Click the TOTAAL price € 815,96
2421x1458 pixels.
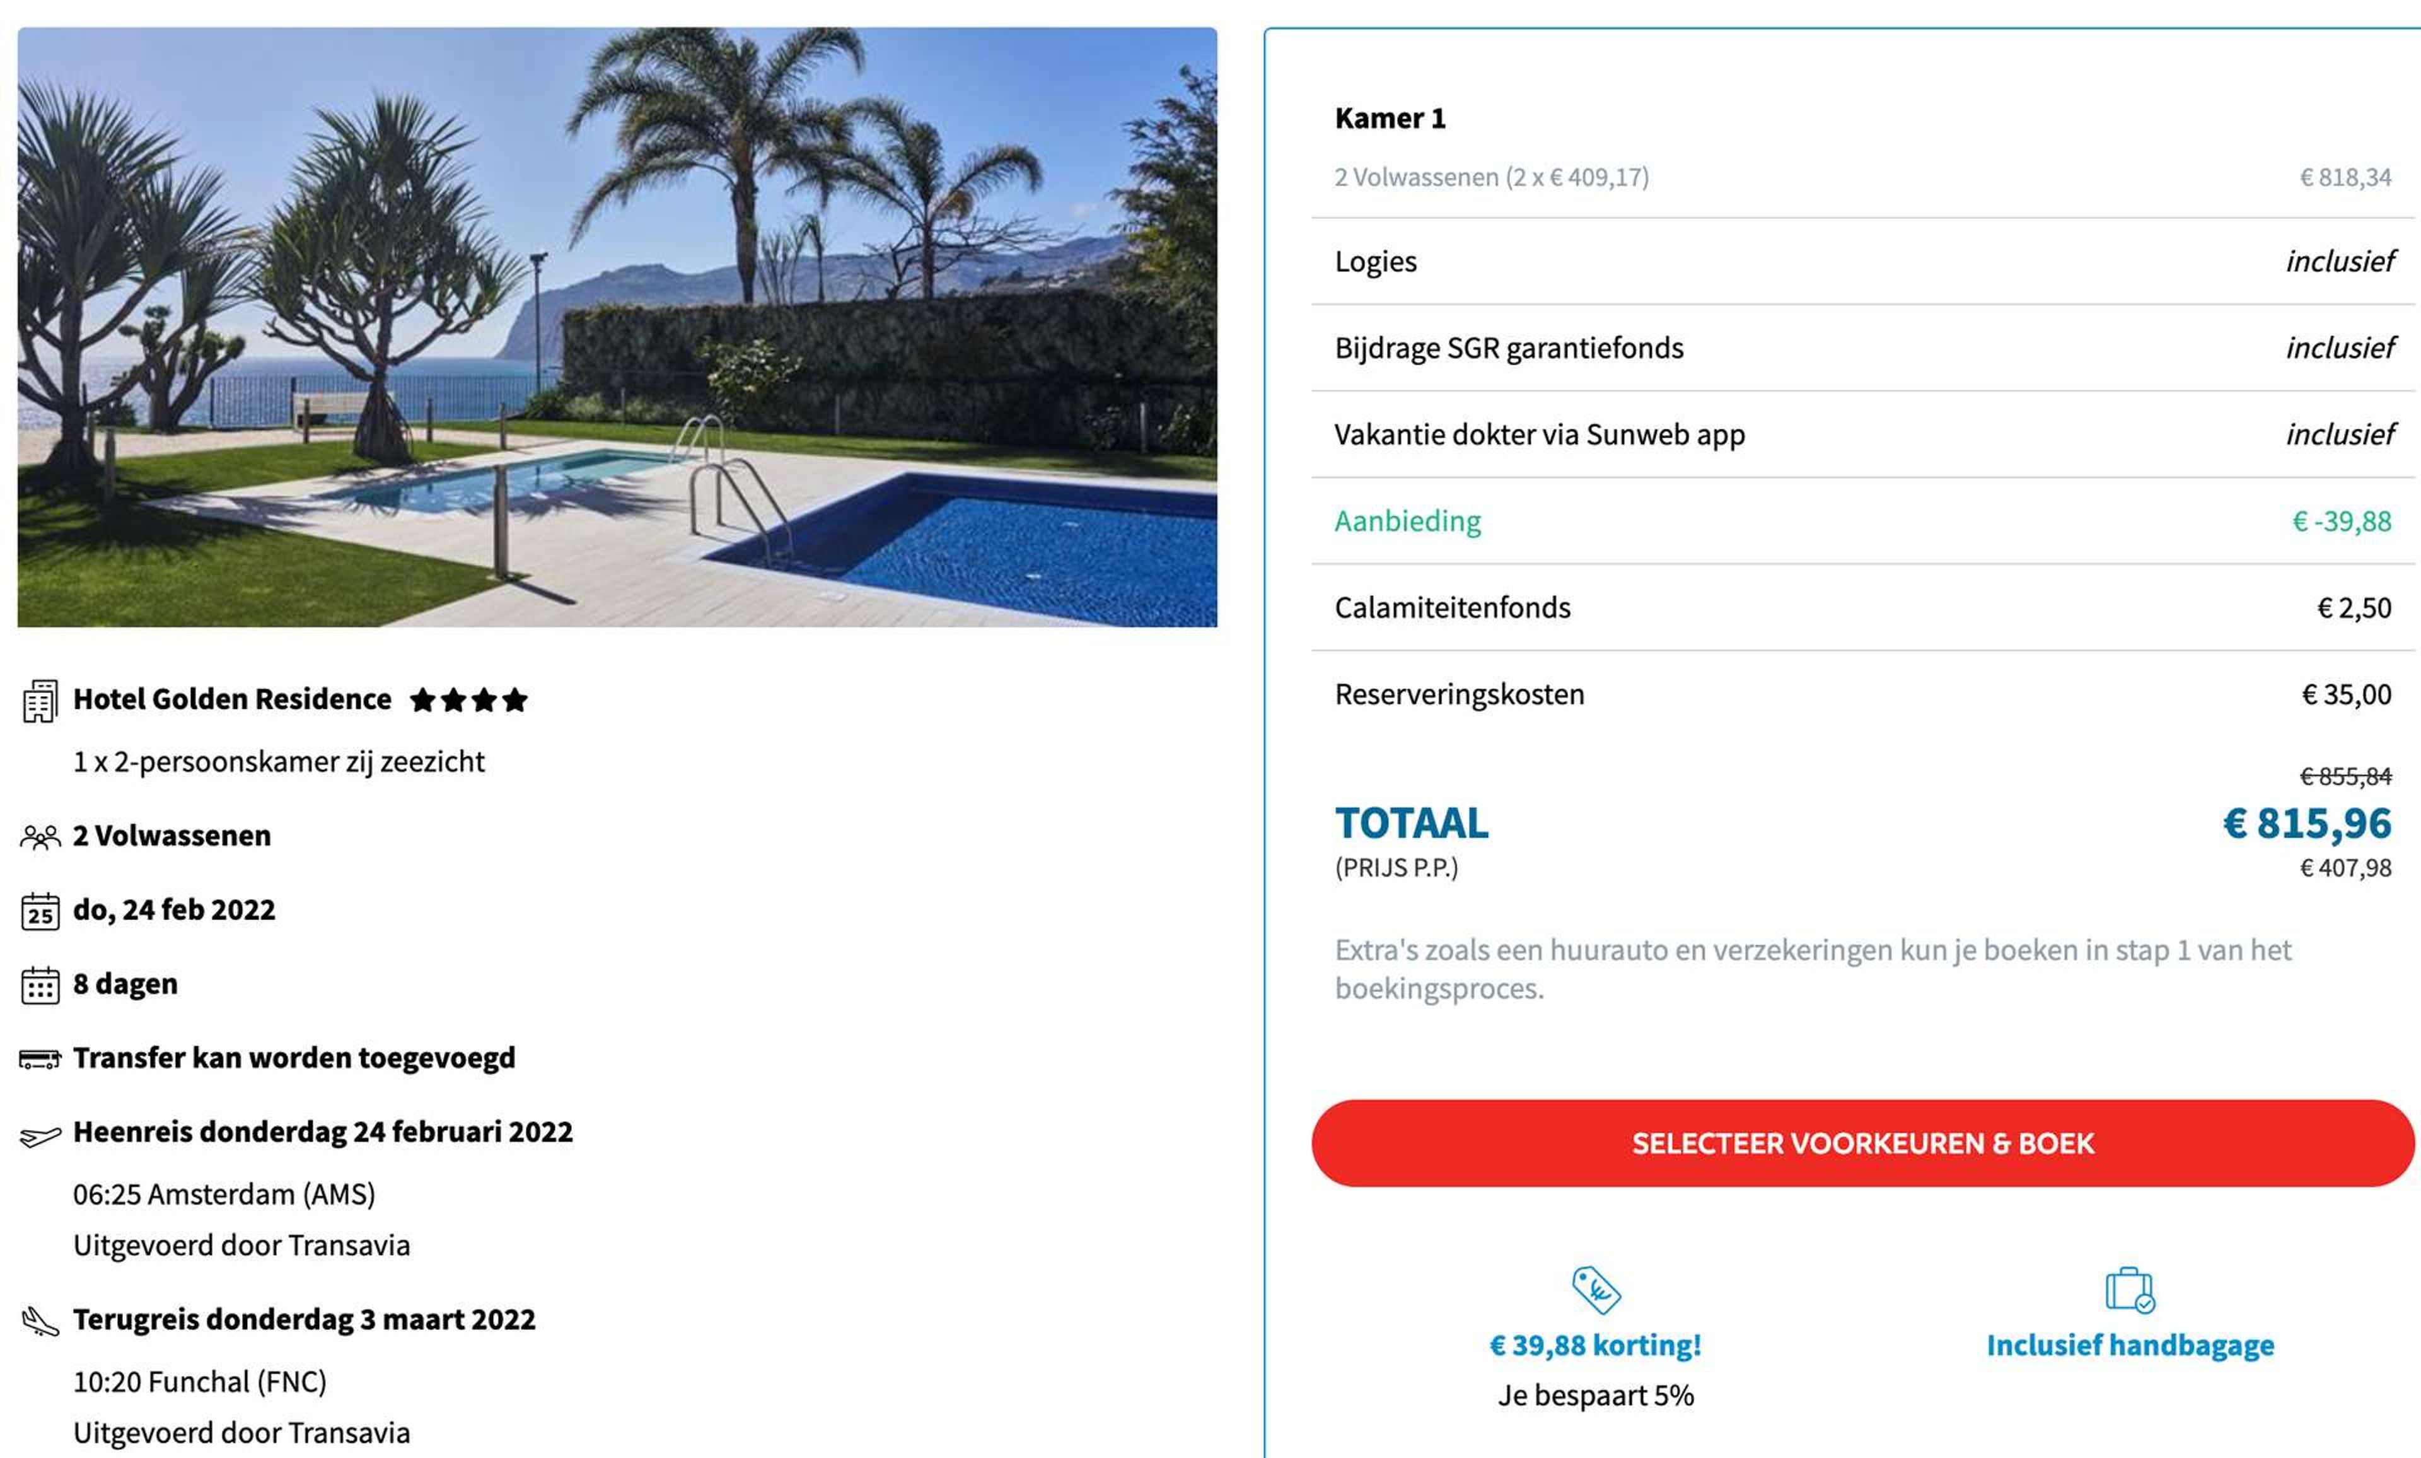(x=2306, y=824)
